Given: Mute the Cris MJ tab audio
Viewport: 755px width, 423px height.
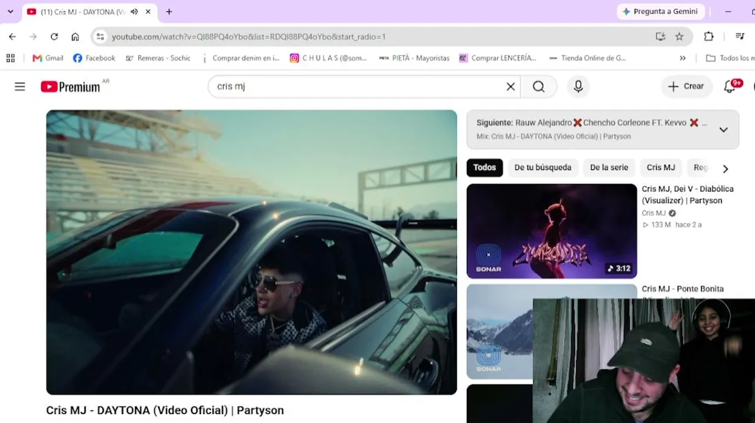Looking at the screenshot, I should click(134, 12).
